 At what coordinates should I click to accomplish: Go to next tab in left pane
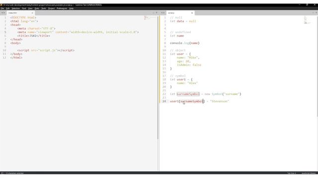pyautogui.click(x=4, y=13)
